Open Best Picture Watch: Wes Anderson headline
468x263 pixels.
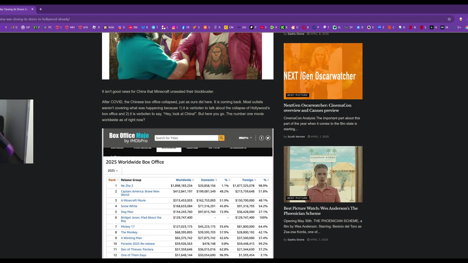(321, 211)
